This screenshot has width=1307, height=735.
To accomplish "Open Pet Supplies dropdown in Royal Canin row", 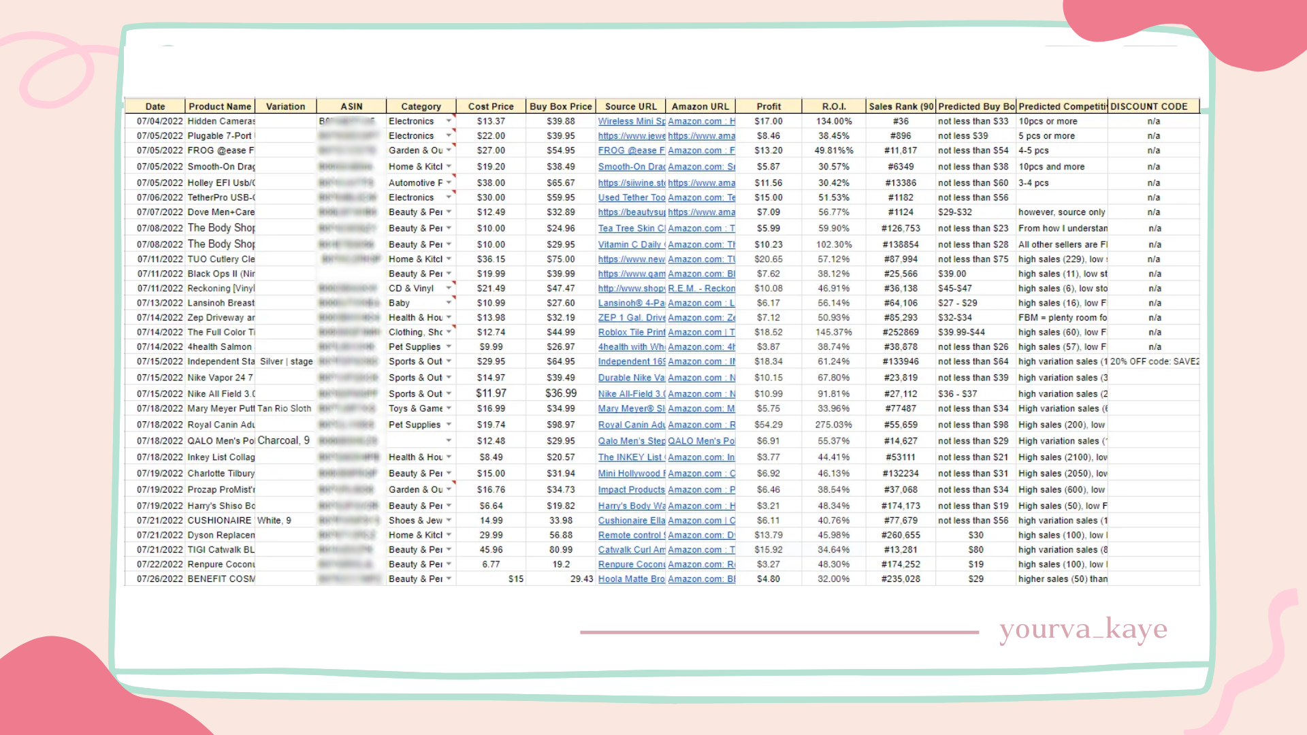I will (449, 425).
